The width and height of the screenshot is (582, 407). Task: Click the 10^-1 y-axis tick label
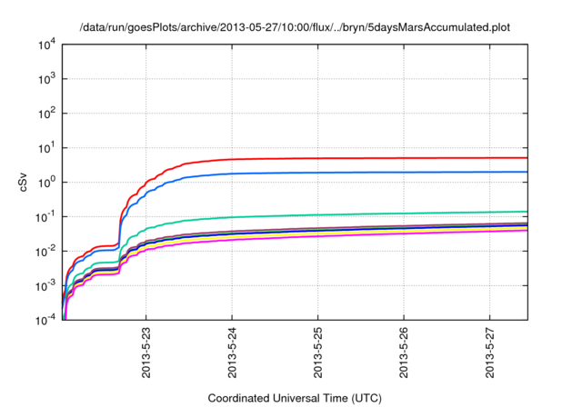[46, 217]
